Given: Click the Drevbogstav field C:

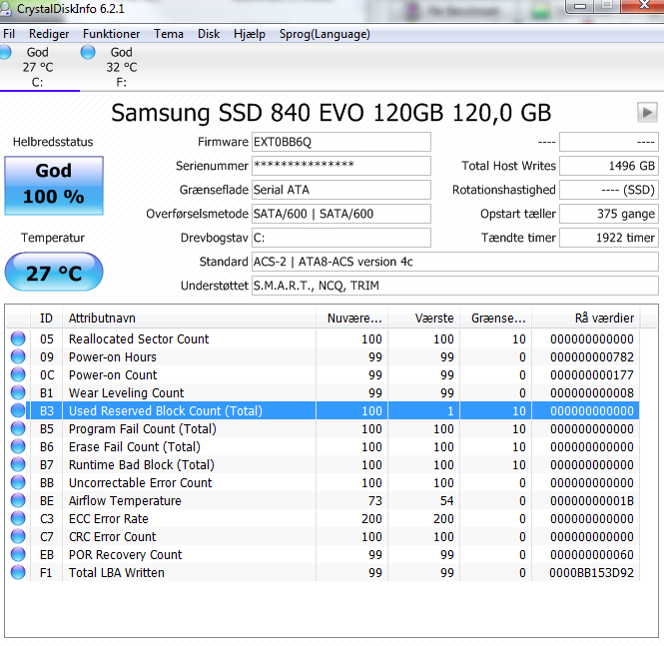Looking at the screenshot, I should click(x=341, y=238).
